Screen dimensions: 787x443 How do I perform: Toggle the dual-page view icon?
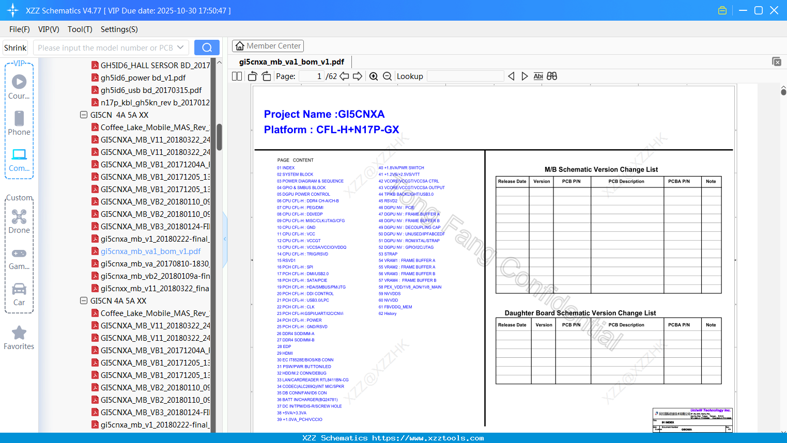pyautogui.click(x=237, y=76)
